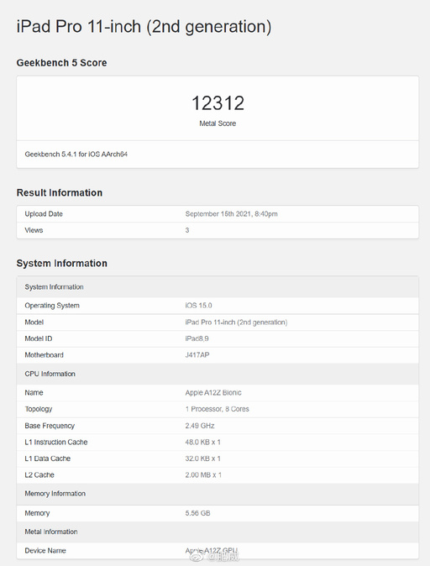
Task: Click the L2 Cache label
Action: [39, 475]
